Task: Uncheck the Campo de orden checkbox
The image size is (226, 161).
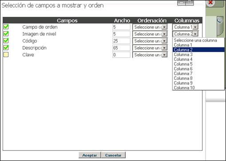Action: click(6, 27)
